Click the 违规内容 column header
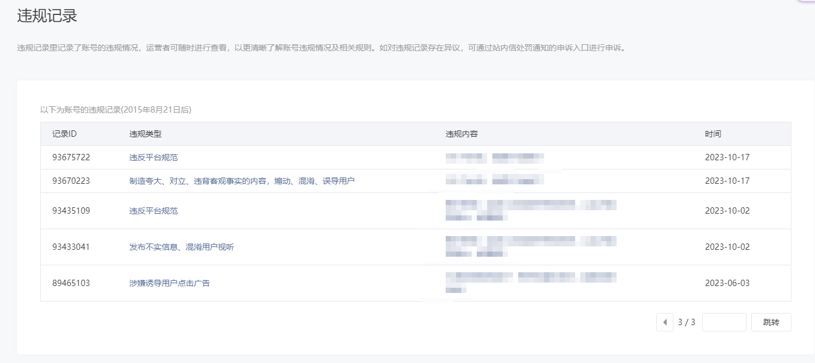Screen dimensions: 815x363 coord(461,134)
